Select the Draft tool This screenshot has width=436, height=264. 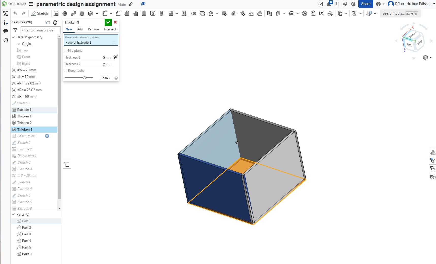pyautogui.click(x=127, y=13)
